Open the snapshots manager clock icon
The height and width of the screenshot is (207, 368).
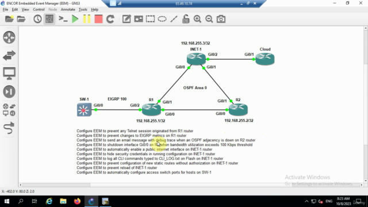37,19
